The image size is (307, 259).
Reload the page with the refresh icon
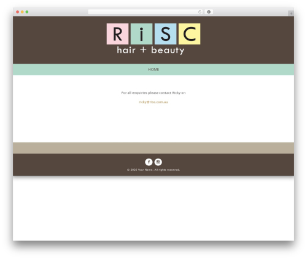coord(200,12)
